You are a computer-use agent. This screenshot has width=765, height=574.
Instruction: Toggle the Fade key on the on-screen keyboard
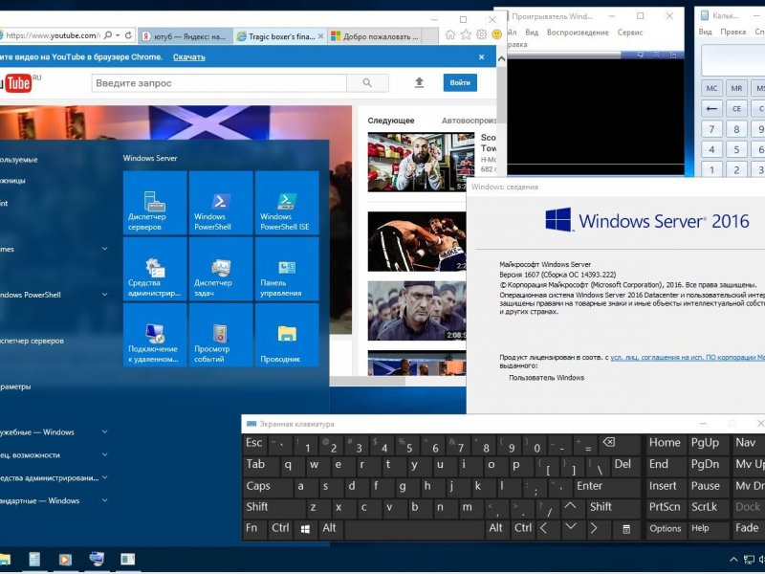pos(747,529)
